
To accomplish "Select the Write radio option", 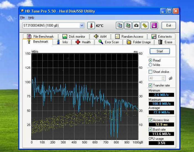I will coord(150,65).
